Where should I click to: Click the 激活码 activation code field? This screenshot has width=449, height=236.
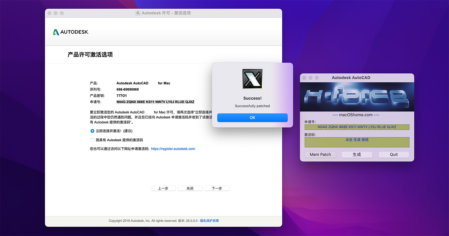pos(357,142)
